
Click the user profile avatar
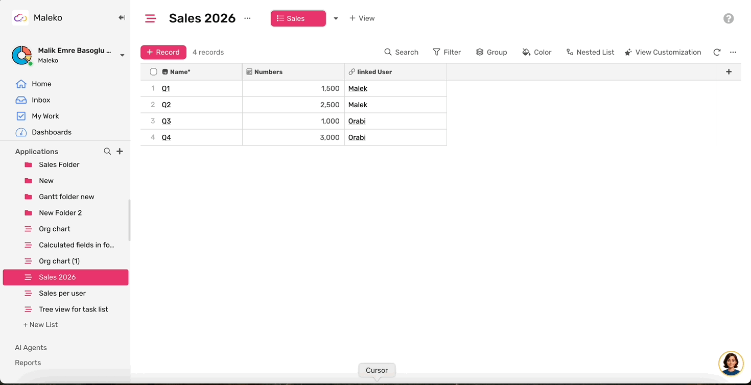[21, 55]
